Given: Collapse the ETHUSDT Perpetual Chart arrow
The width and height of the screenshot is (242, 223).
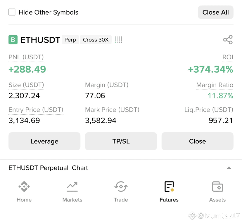Looking at the screenshot, I should coord(229,168).
